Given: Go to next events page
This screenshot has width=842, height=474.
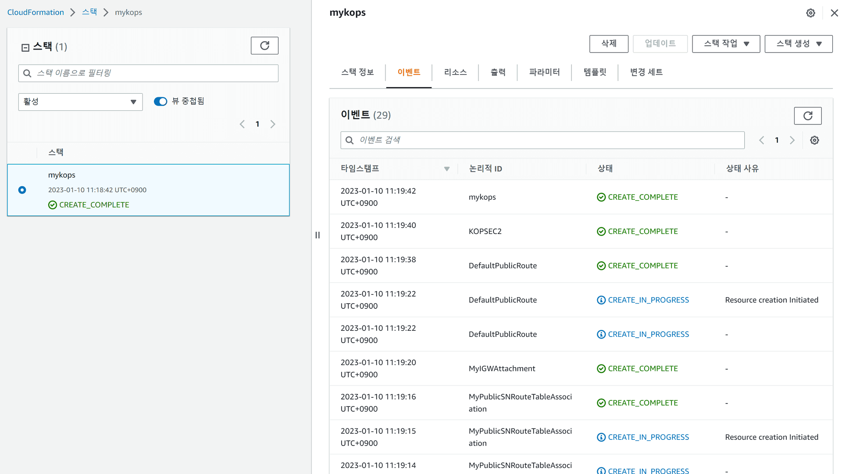Looking at the screenshot, I should (792, 140).
